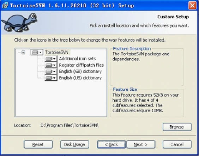Click the installer icon in the title bar
The image size is (199, 156).
pos(5,5)
